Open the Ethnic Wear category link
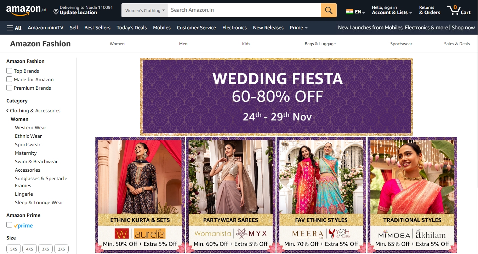Viewport: 478px width, 254px height. (28, 136)
